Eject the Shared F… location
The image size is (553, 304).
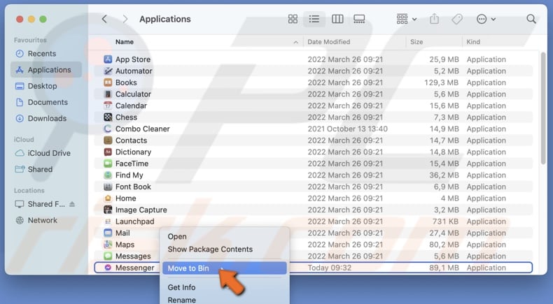tap(72, 204)
